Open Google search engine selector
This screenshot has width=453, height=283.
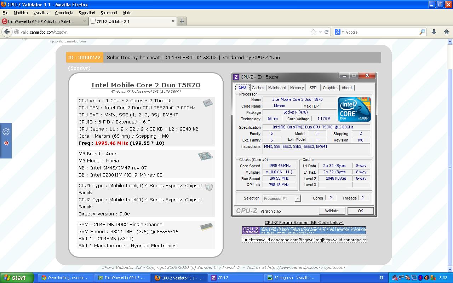[x=339, y=32]
